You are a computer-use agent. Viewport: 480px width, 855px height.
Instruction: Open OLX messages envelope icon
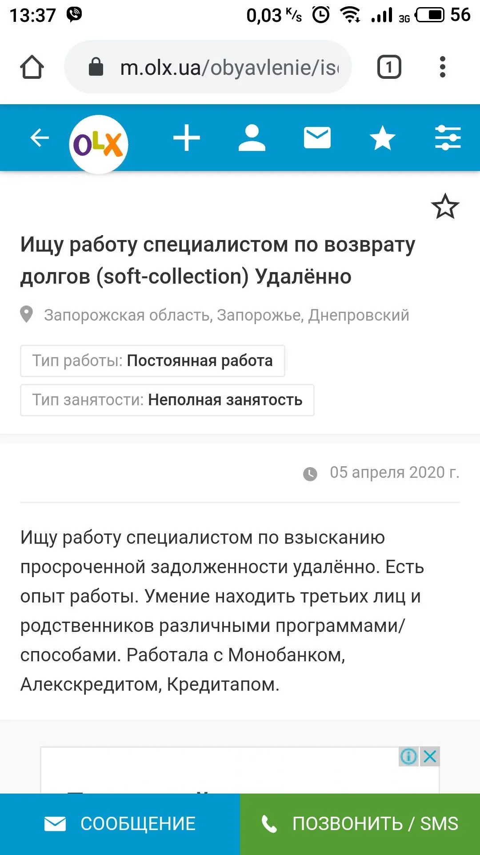pos(317,138)
